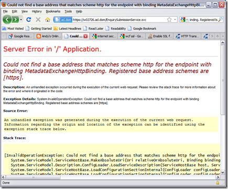Go back with the green Back arrow
Image resolution: width=228 pixels, height=189 pixels.
click(x=7, y=19)
